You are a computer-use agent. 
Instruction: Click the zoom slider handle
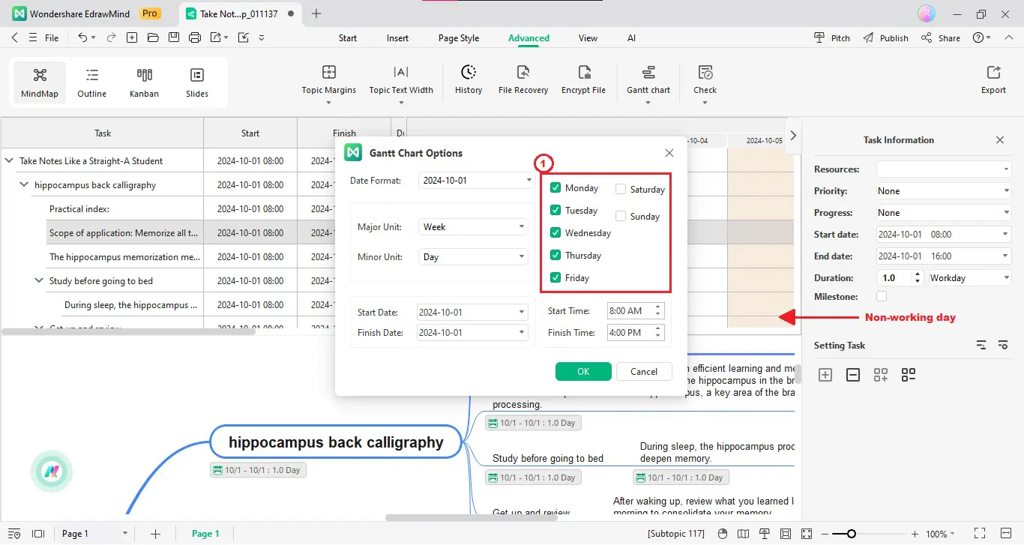[x=851, y=534]
